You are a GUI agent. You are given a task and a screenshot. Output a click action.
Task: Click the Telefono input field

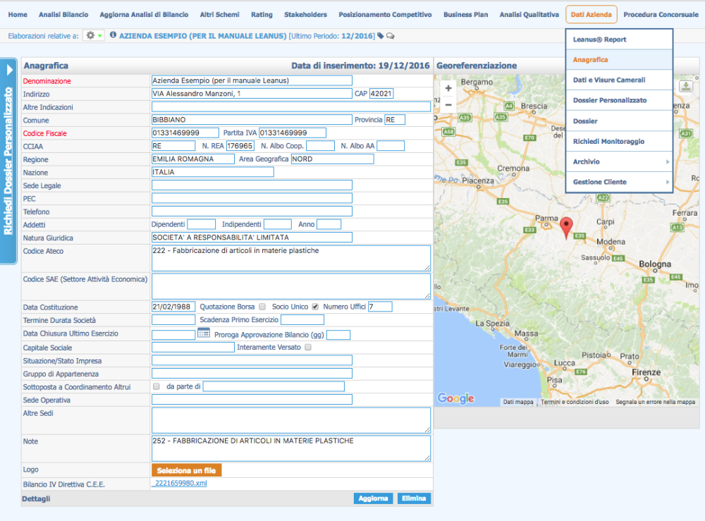(252, 212)
